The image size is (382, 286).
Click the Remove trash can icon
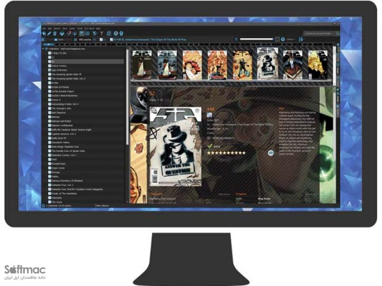point(55,33)
